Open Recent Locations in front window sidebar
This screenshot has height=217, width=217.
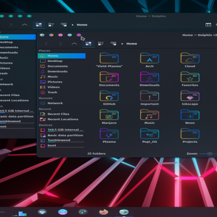[62, 119]
